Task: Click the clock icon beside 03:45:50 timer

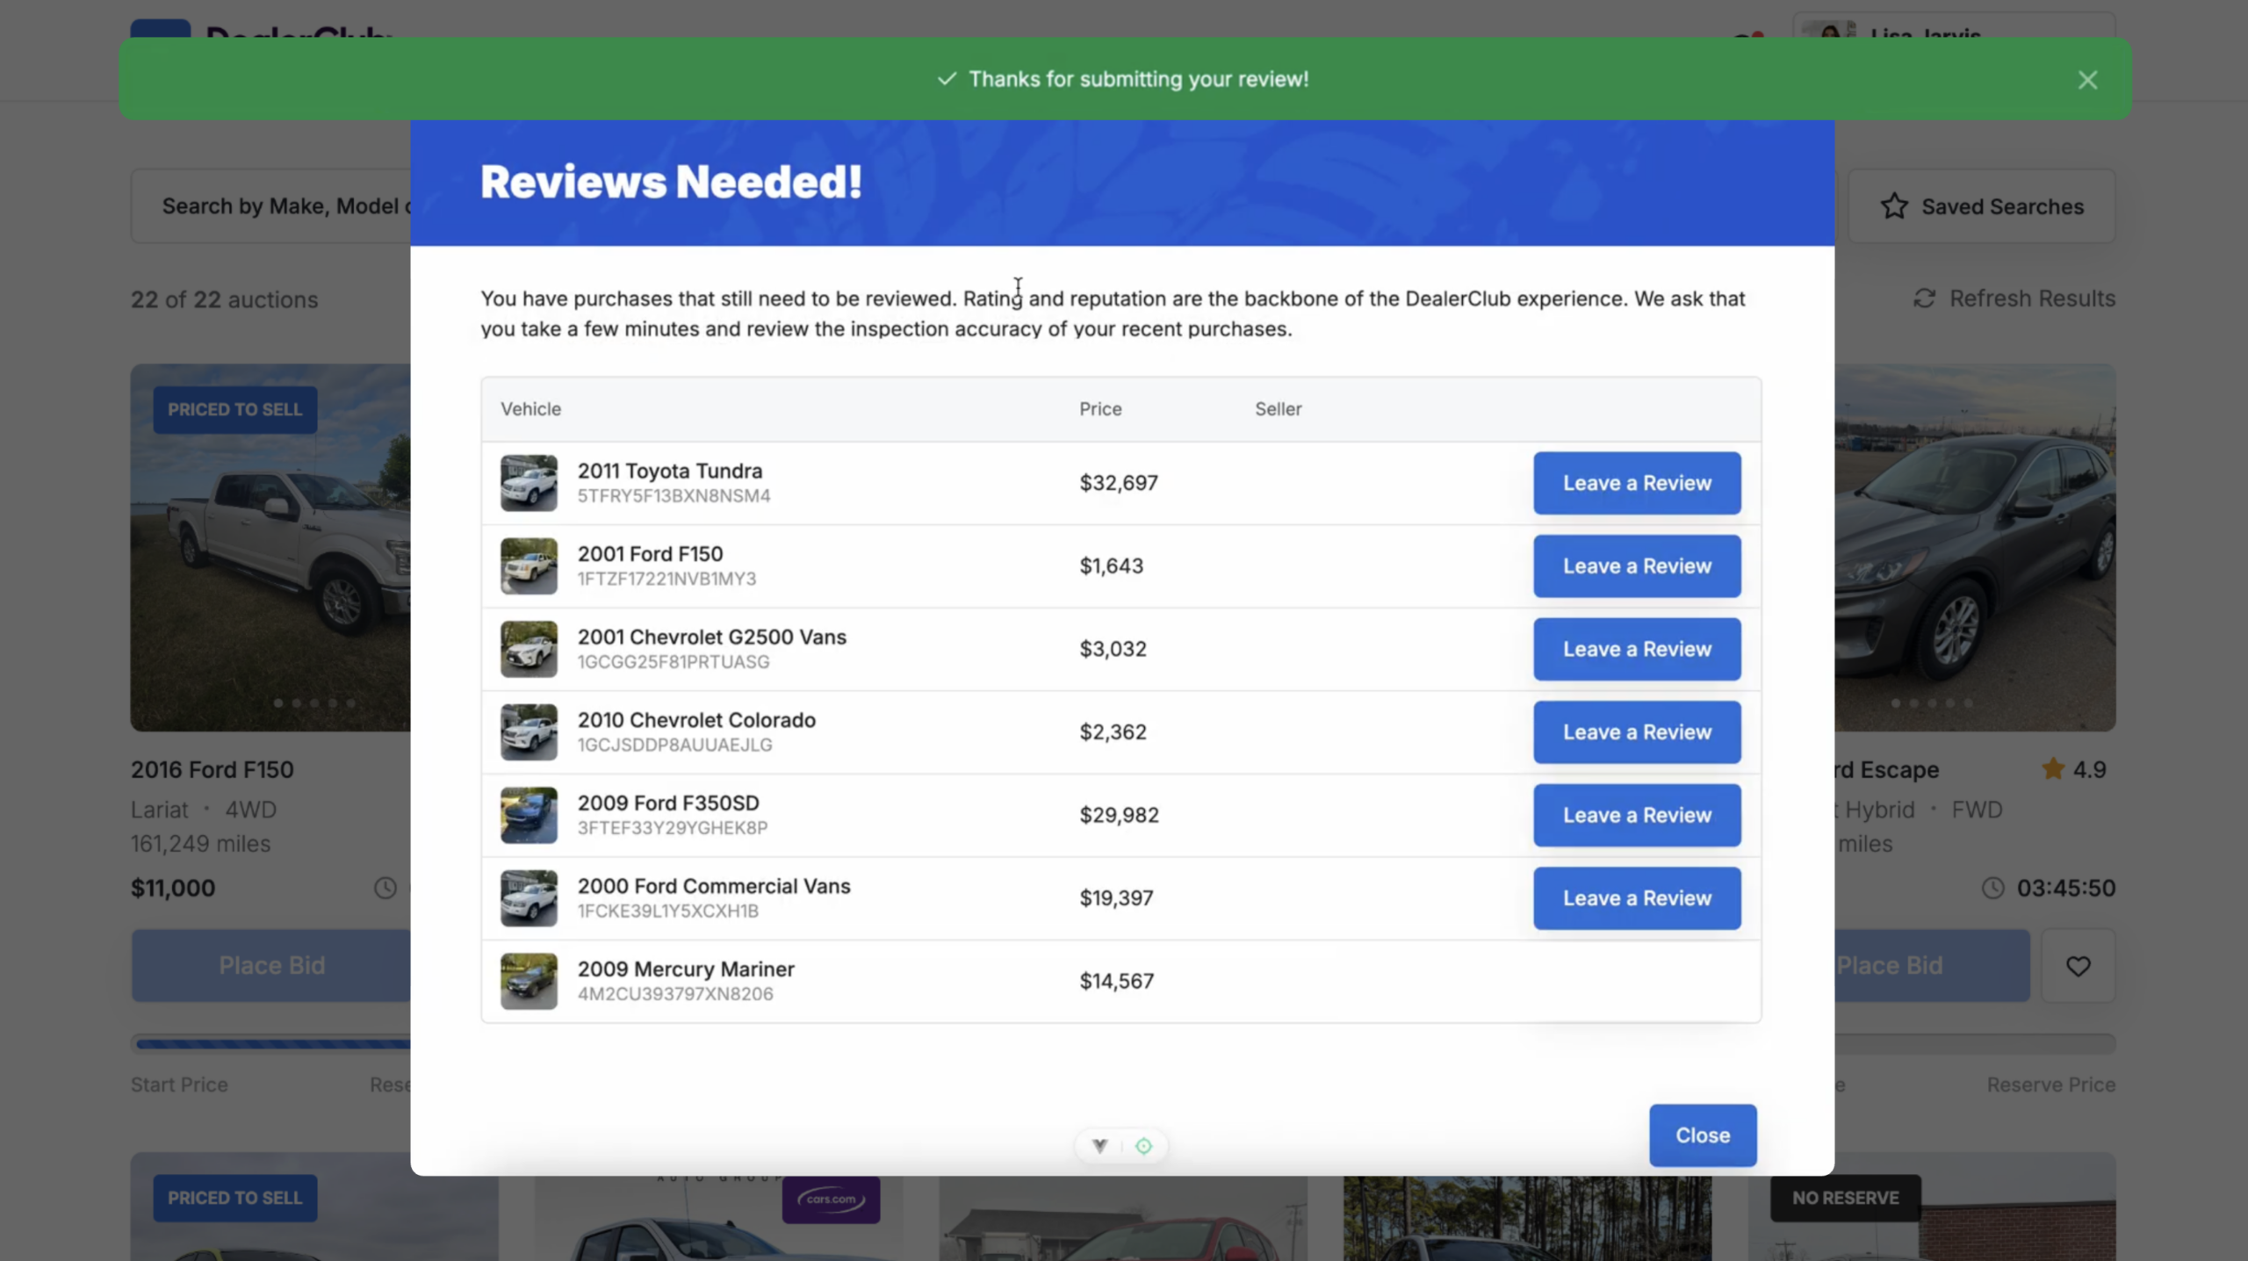Action: 1993,888
